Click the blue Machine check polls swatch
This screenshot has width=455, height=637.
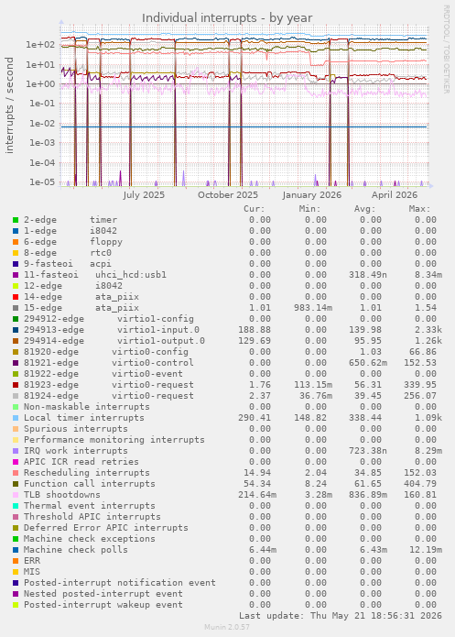click(16, 550)
